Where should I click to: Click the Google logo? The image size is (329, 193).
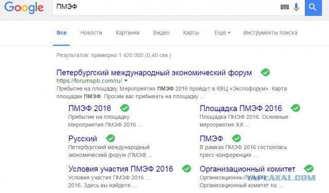(x=24, y=8)
